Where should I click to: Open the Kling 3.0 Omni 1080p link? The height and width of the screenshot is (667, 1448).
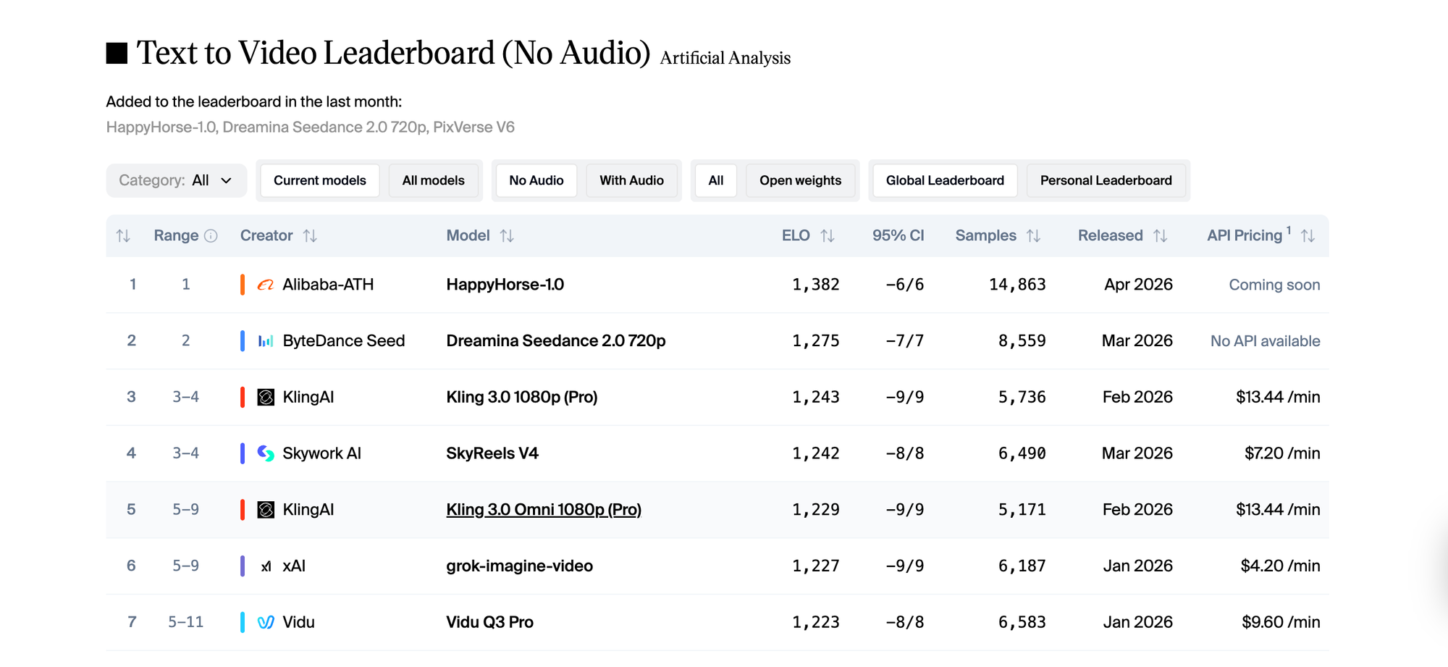pos(544,509)
